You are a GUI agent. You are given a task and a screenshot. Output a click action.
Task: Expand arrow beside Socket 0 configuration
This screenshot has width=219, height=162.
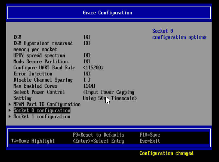point(9,110)
